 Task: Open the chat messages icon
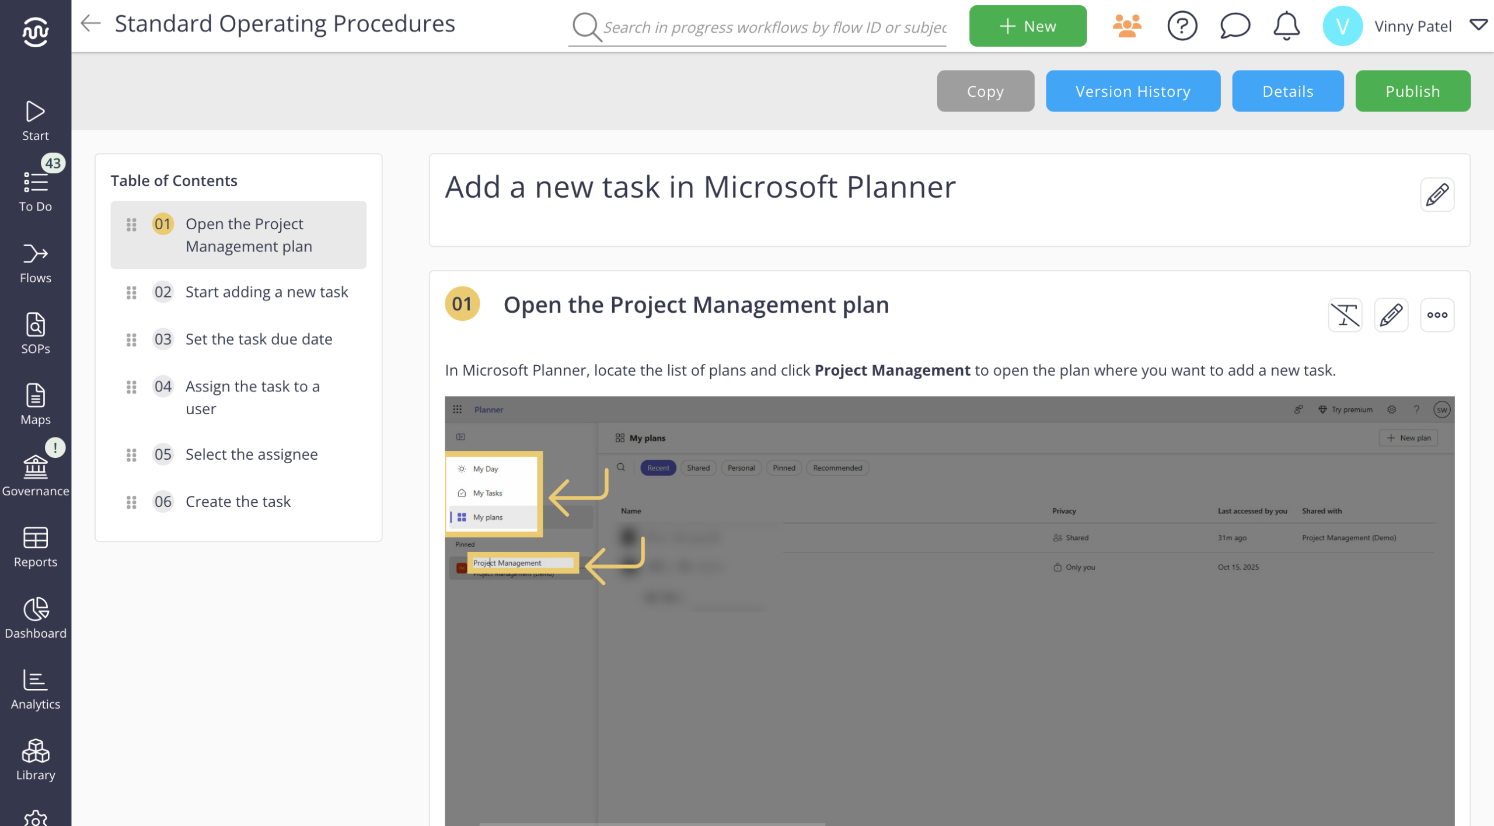tap(1235, 26)
